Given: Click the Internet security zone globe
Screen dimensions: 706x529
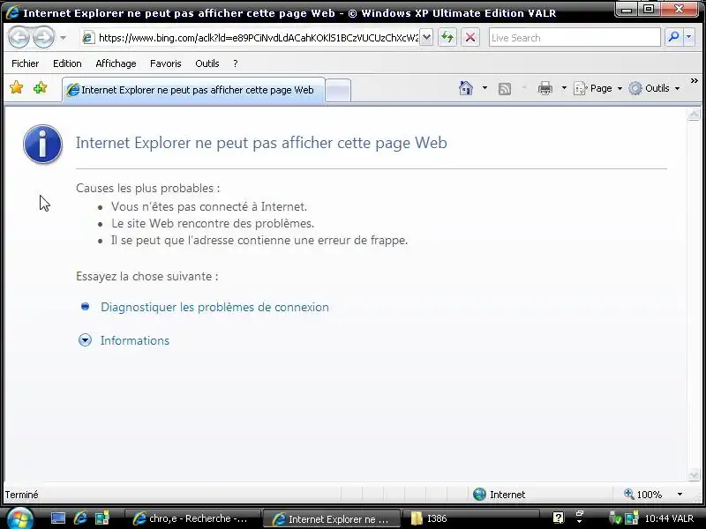Looking at the screenshot, I should click(x=480, y=495).
